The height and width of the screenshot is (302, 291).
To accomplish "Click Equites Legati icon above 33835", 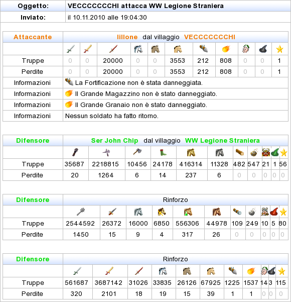I will point(163,271).
